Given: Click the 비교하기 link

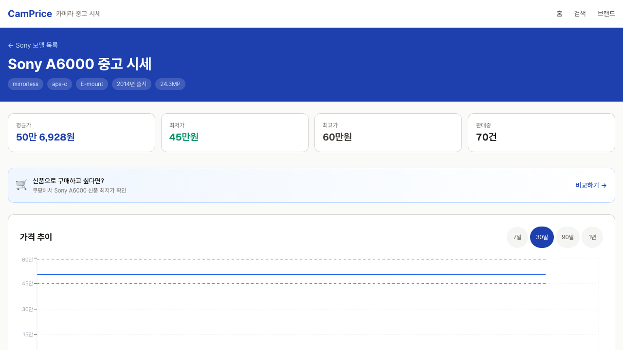Looking at the screenshot, I should click(591, 185).
